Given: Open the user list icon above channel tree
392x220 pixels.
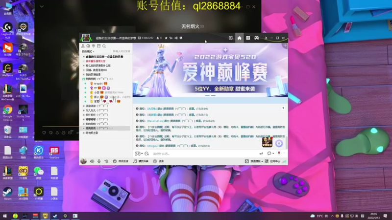Looking at the screenshot, I should 83,46.
